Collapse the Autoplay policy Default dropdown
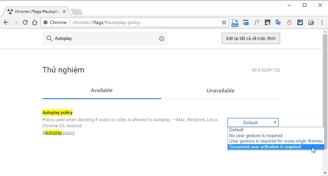 [253, 123]
